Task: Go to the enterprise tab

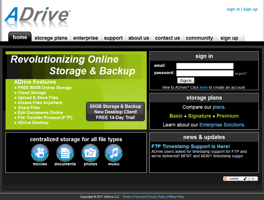Action: click(85, 38)
